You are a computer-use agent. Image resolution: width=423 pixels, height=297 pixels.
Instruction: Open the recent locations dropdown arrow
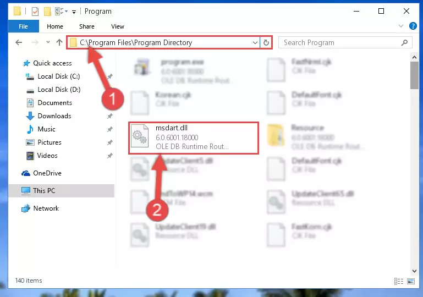48,42
